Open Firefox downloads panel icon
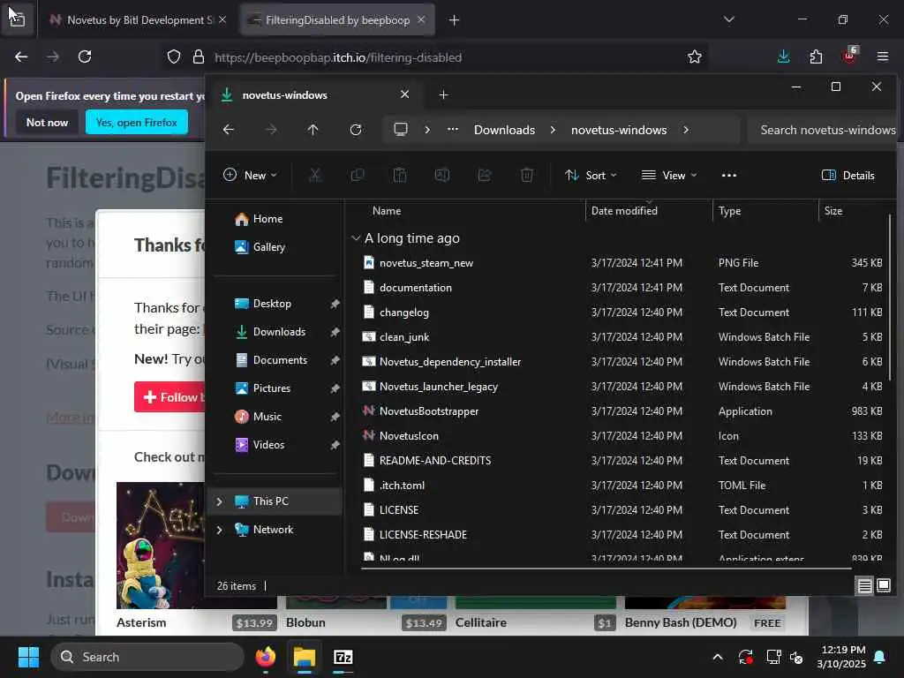904x678 pixels. tap(783, 56)
